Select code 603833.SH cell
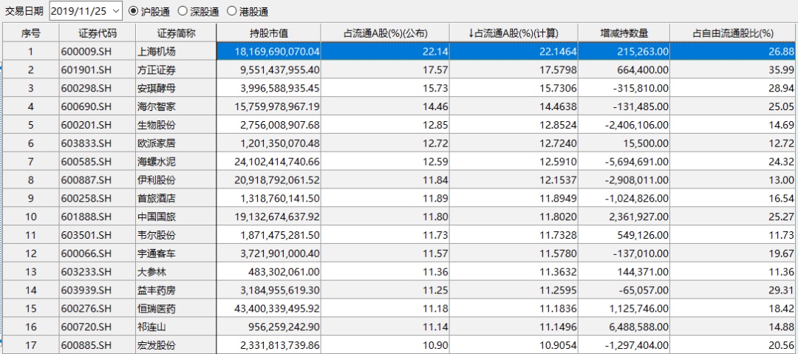This screenshot has width=798, height=354. tap(98, 143)
